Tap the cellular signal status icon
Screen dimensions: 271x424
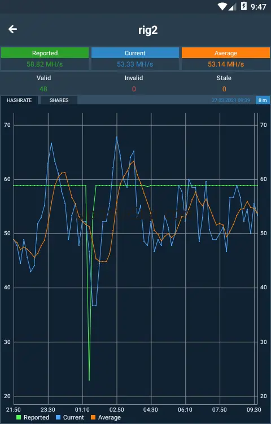(x=232, y=7)
